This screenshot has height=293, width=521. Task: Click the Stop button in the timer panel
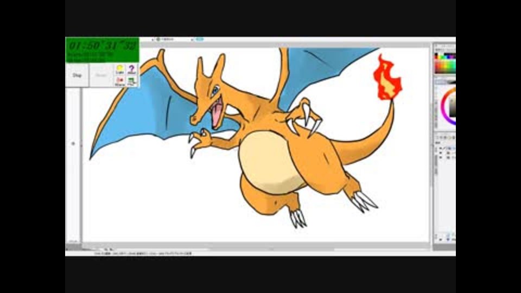pos(77,75)
